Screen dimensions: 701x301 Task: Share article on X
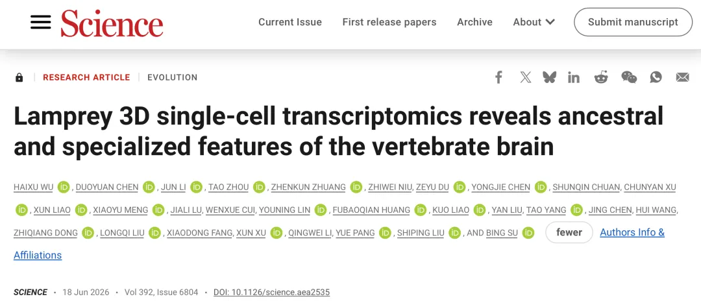coord(526,77)
